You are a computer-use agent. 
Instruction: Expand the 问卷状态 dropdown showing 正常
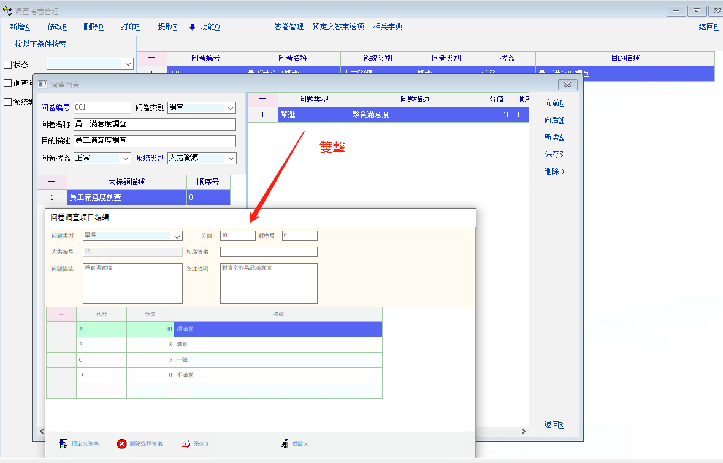[x=125, y=158]
